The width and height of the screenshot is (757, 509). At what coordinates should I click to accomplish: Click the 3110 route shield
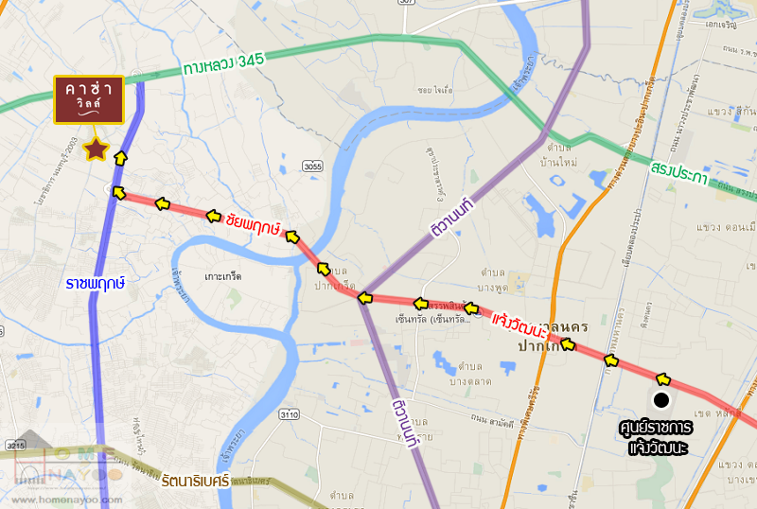[x=289, y=414]
